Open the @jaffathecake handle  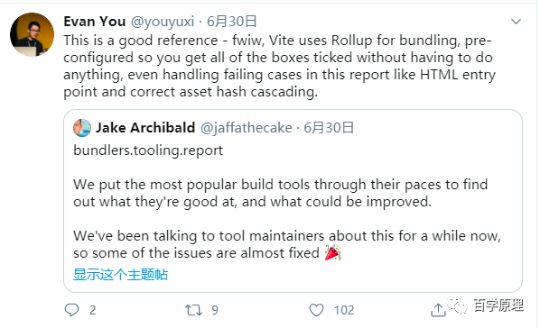(x=247, y=128)
